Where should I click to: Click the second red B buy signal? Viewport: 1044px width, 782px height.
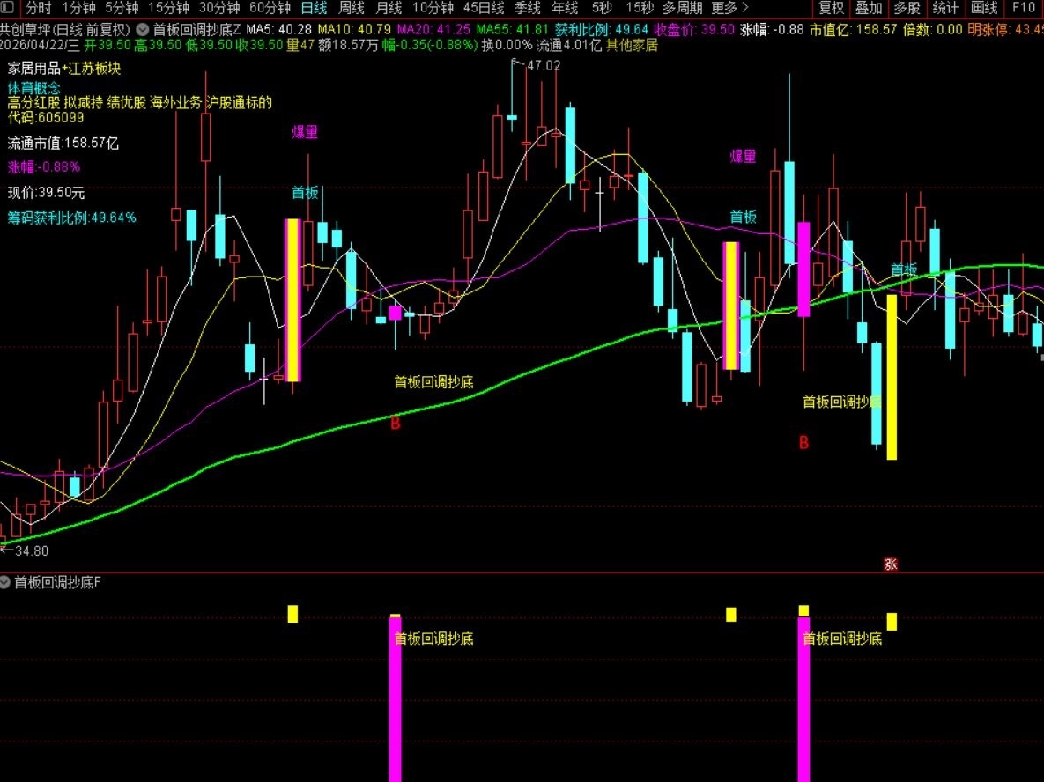click(803, 443)
